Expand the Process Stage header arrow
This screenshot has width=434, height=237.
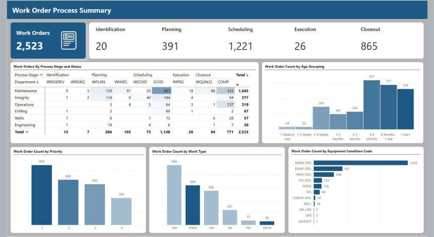point(41,75)
